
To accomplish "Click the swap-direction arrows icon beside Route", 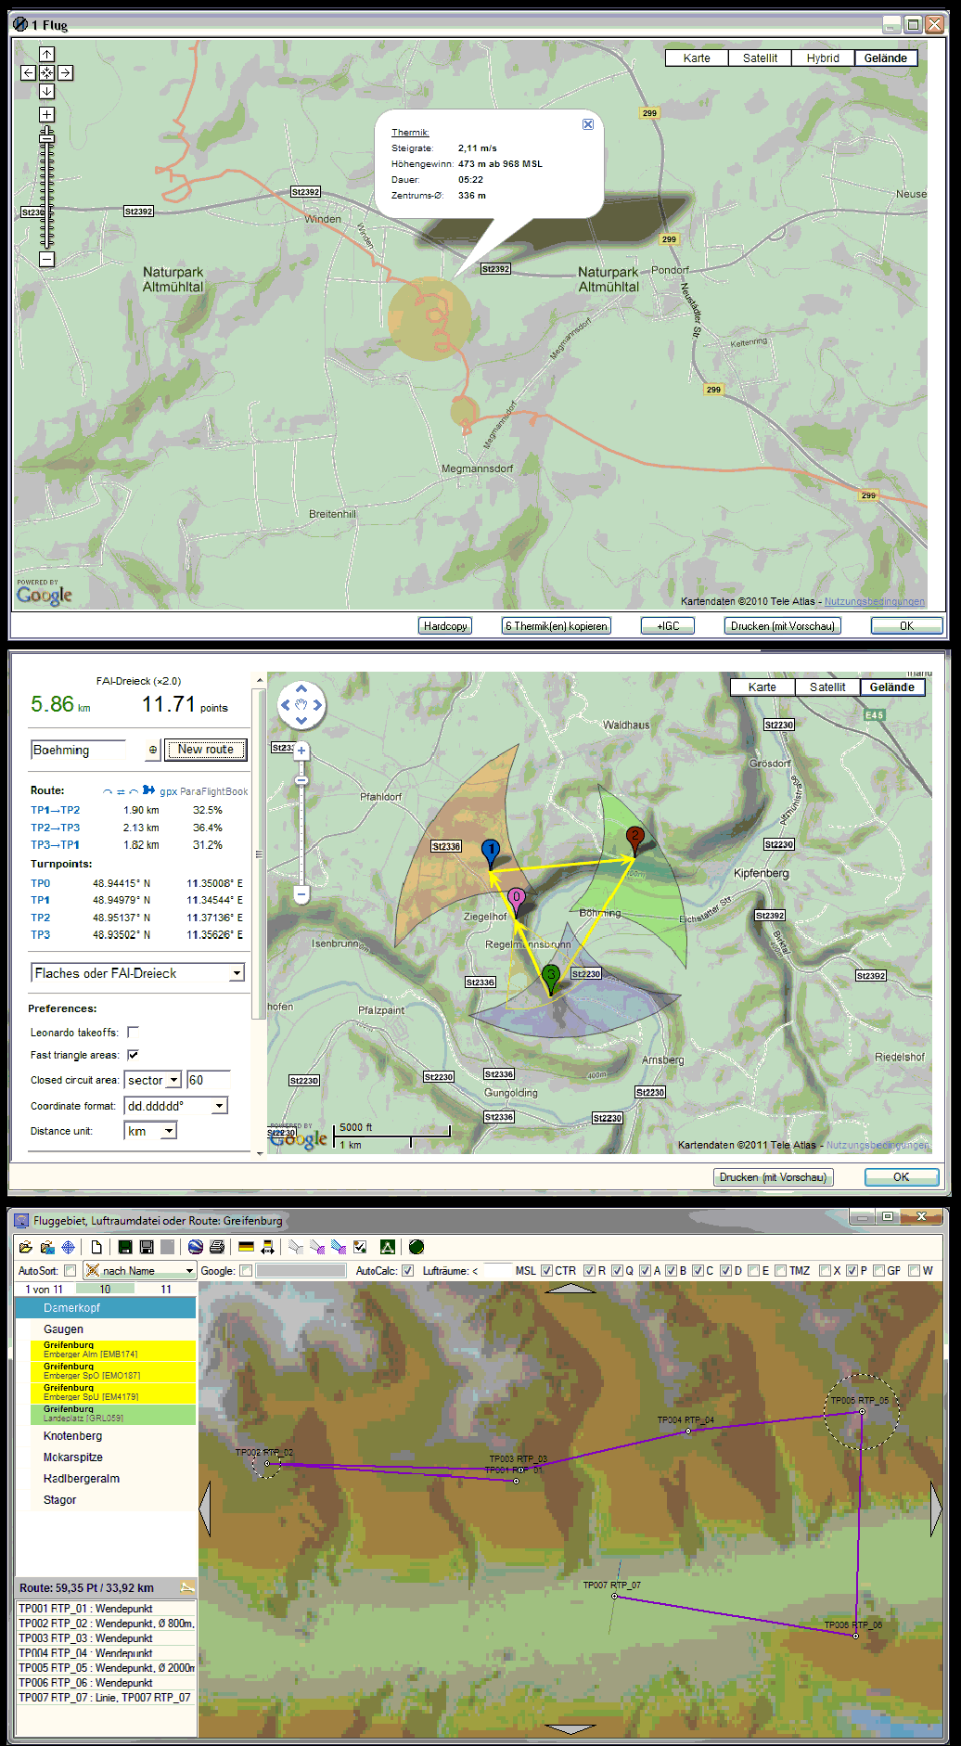I will [121, 791].
